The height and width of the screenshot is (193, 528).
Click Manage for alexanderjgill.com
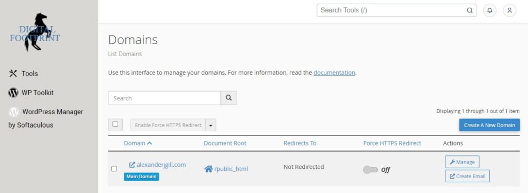462,162
